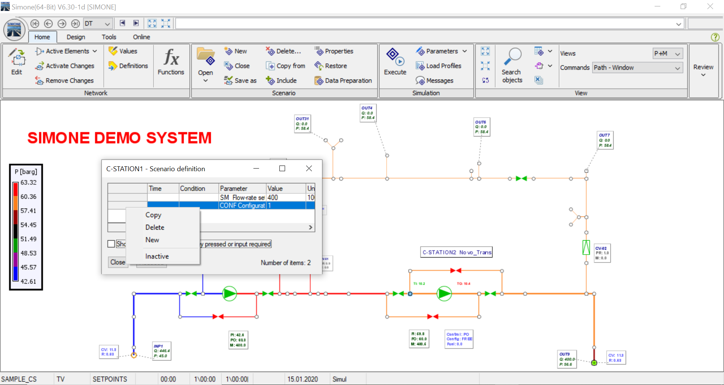Switch to the Online ribbon tab
Image resolution: width=724 pixels, height=385 pixels.
pyautogui.click(x=141, y=37)
